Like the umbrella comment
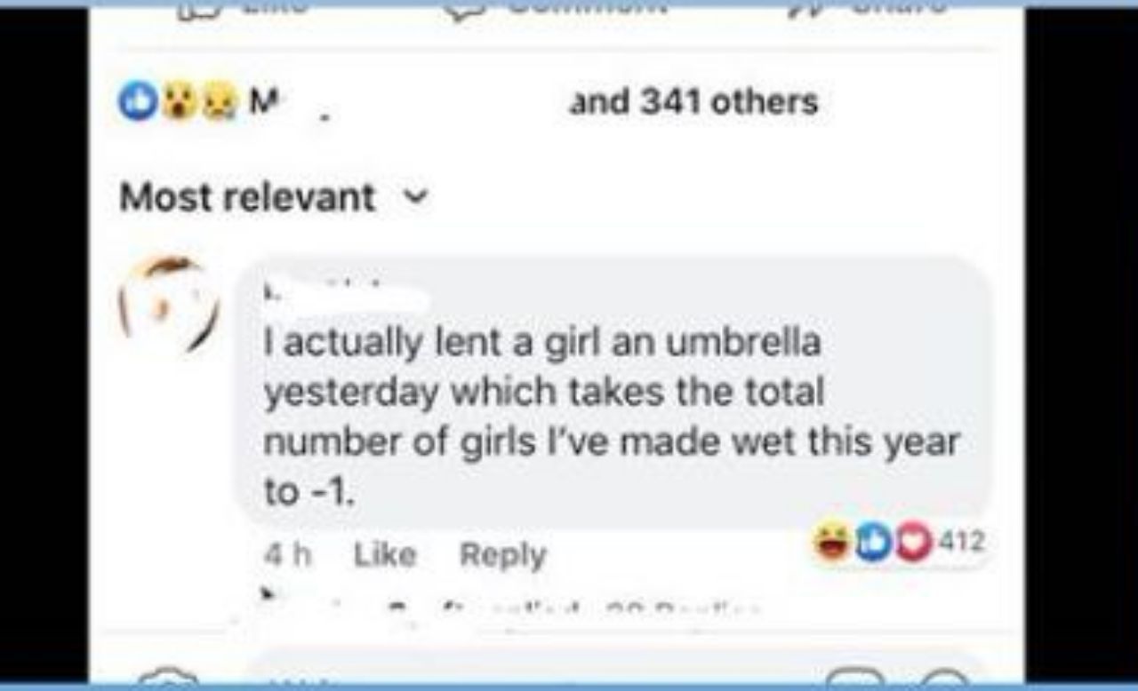Image resolution: width=1138 pixels, height=691 pixels. point(384,555)
